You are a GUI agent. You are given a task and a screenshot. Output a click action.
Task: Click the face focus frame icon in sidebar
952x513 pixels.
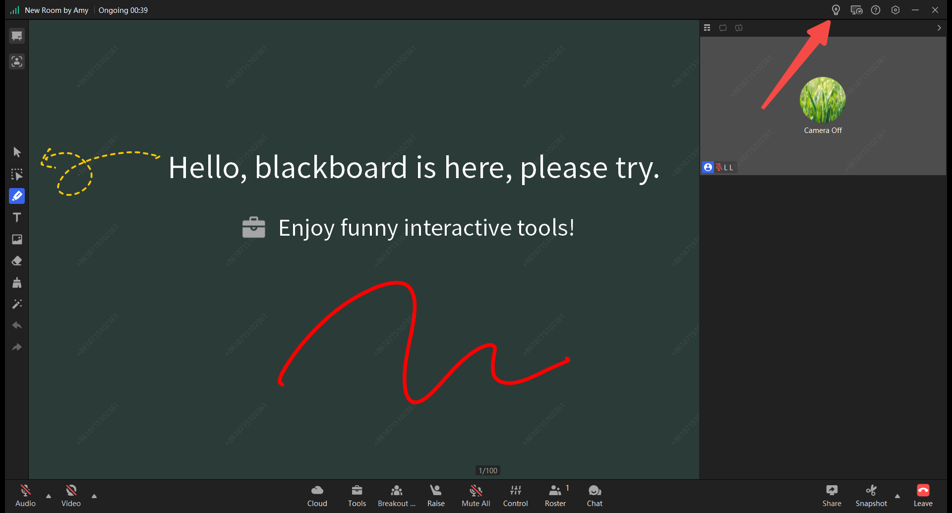coord(17,62)
